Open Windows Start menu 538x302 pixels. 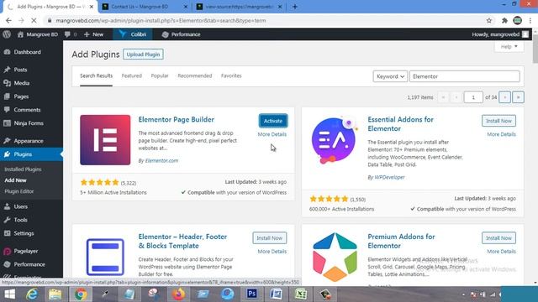tap(9, 294)
